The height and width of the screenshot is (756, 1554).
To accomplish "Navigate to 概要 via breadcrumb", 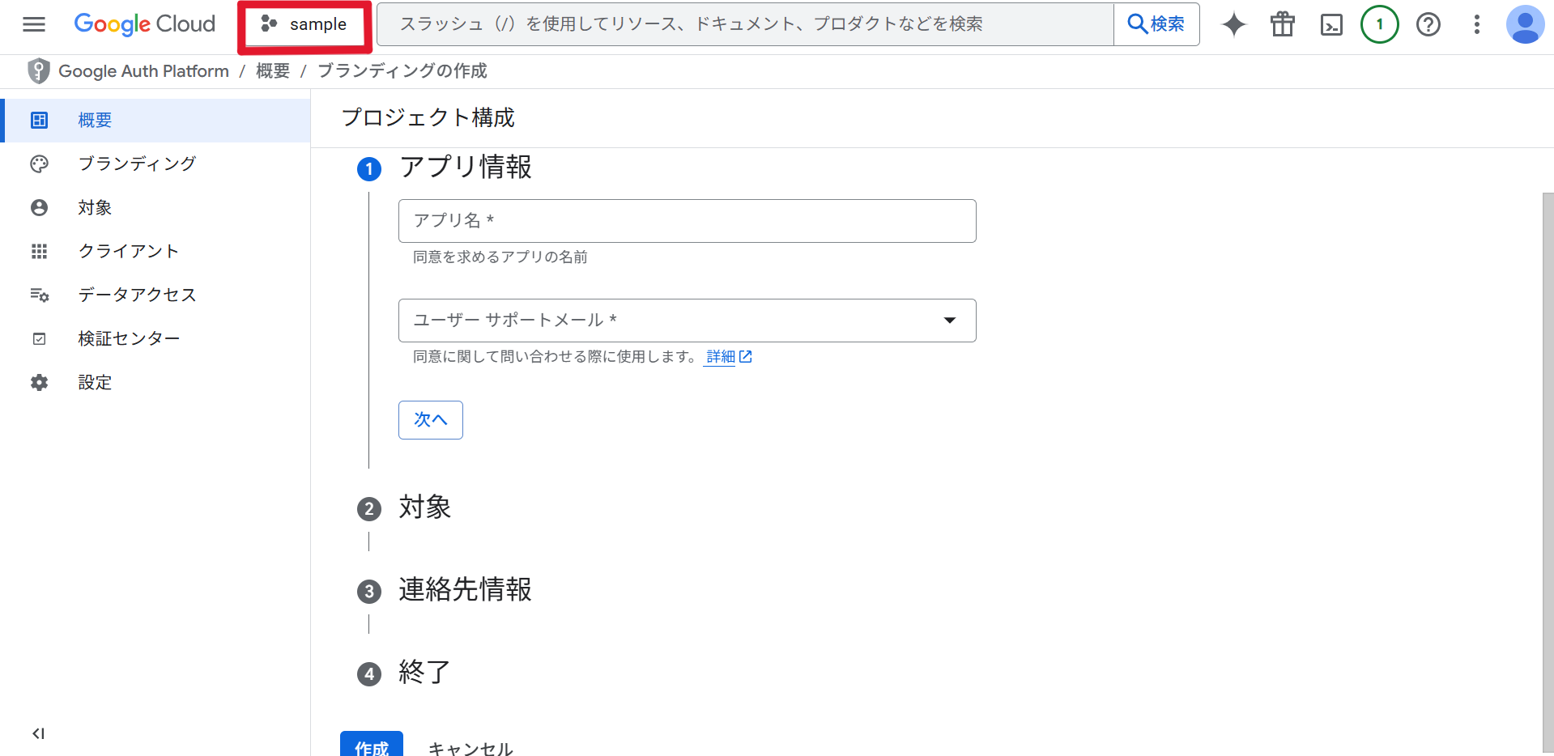I will (272, 71).
